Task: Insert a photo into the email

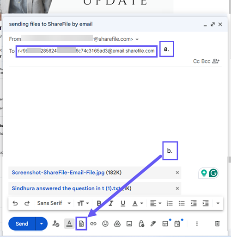Action: pos(129,224)
